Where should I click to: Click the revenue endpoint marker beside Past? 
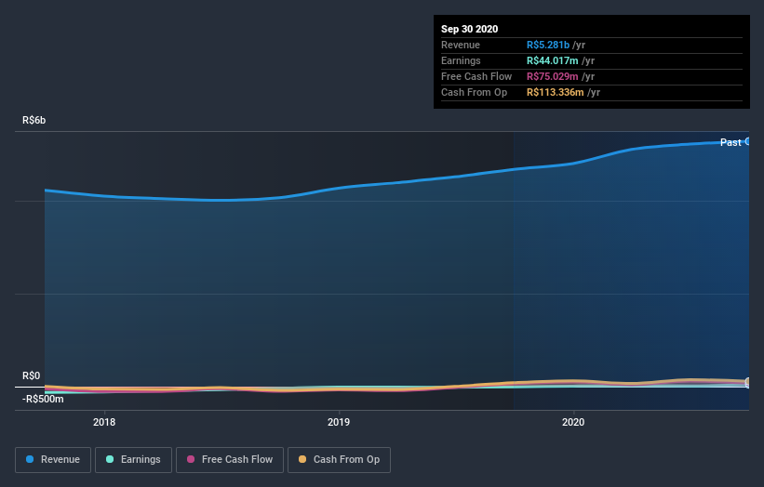(748, 141)
